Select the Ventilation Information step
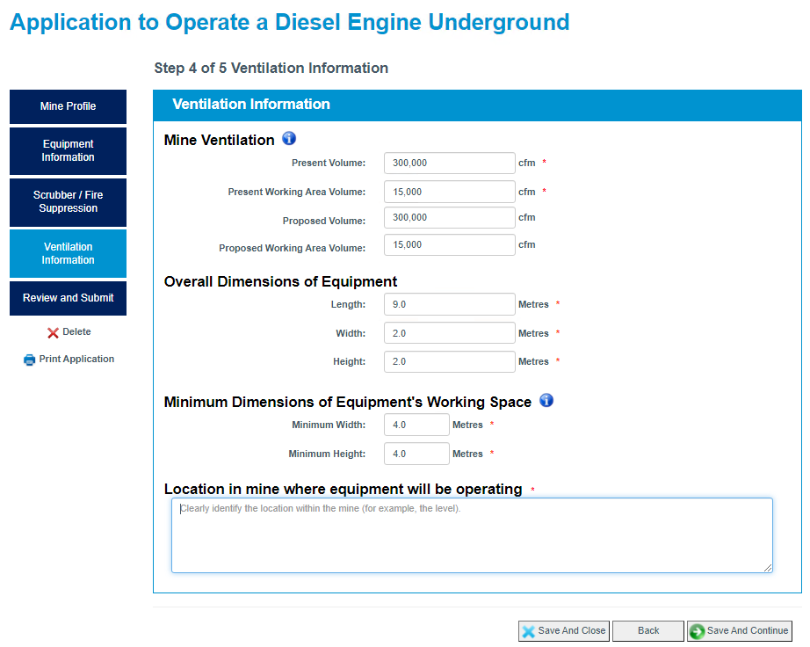Image resolution: width=810 pixels, height=647 pixels. (x=68, y=253)
